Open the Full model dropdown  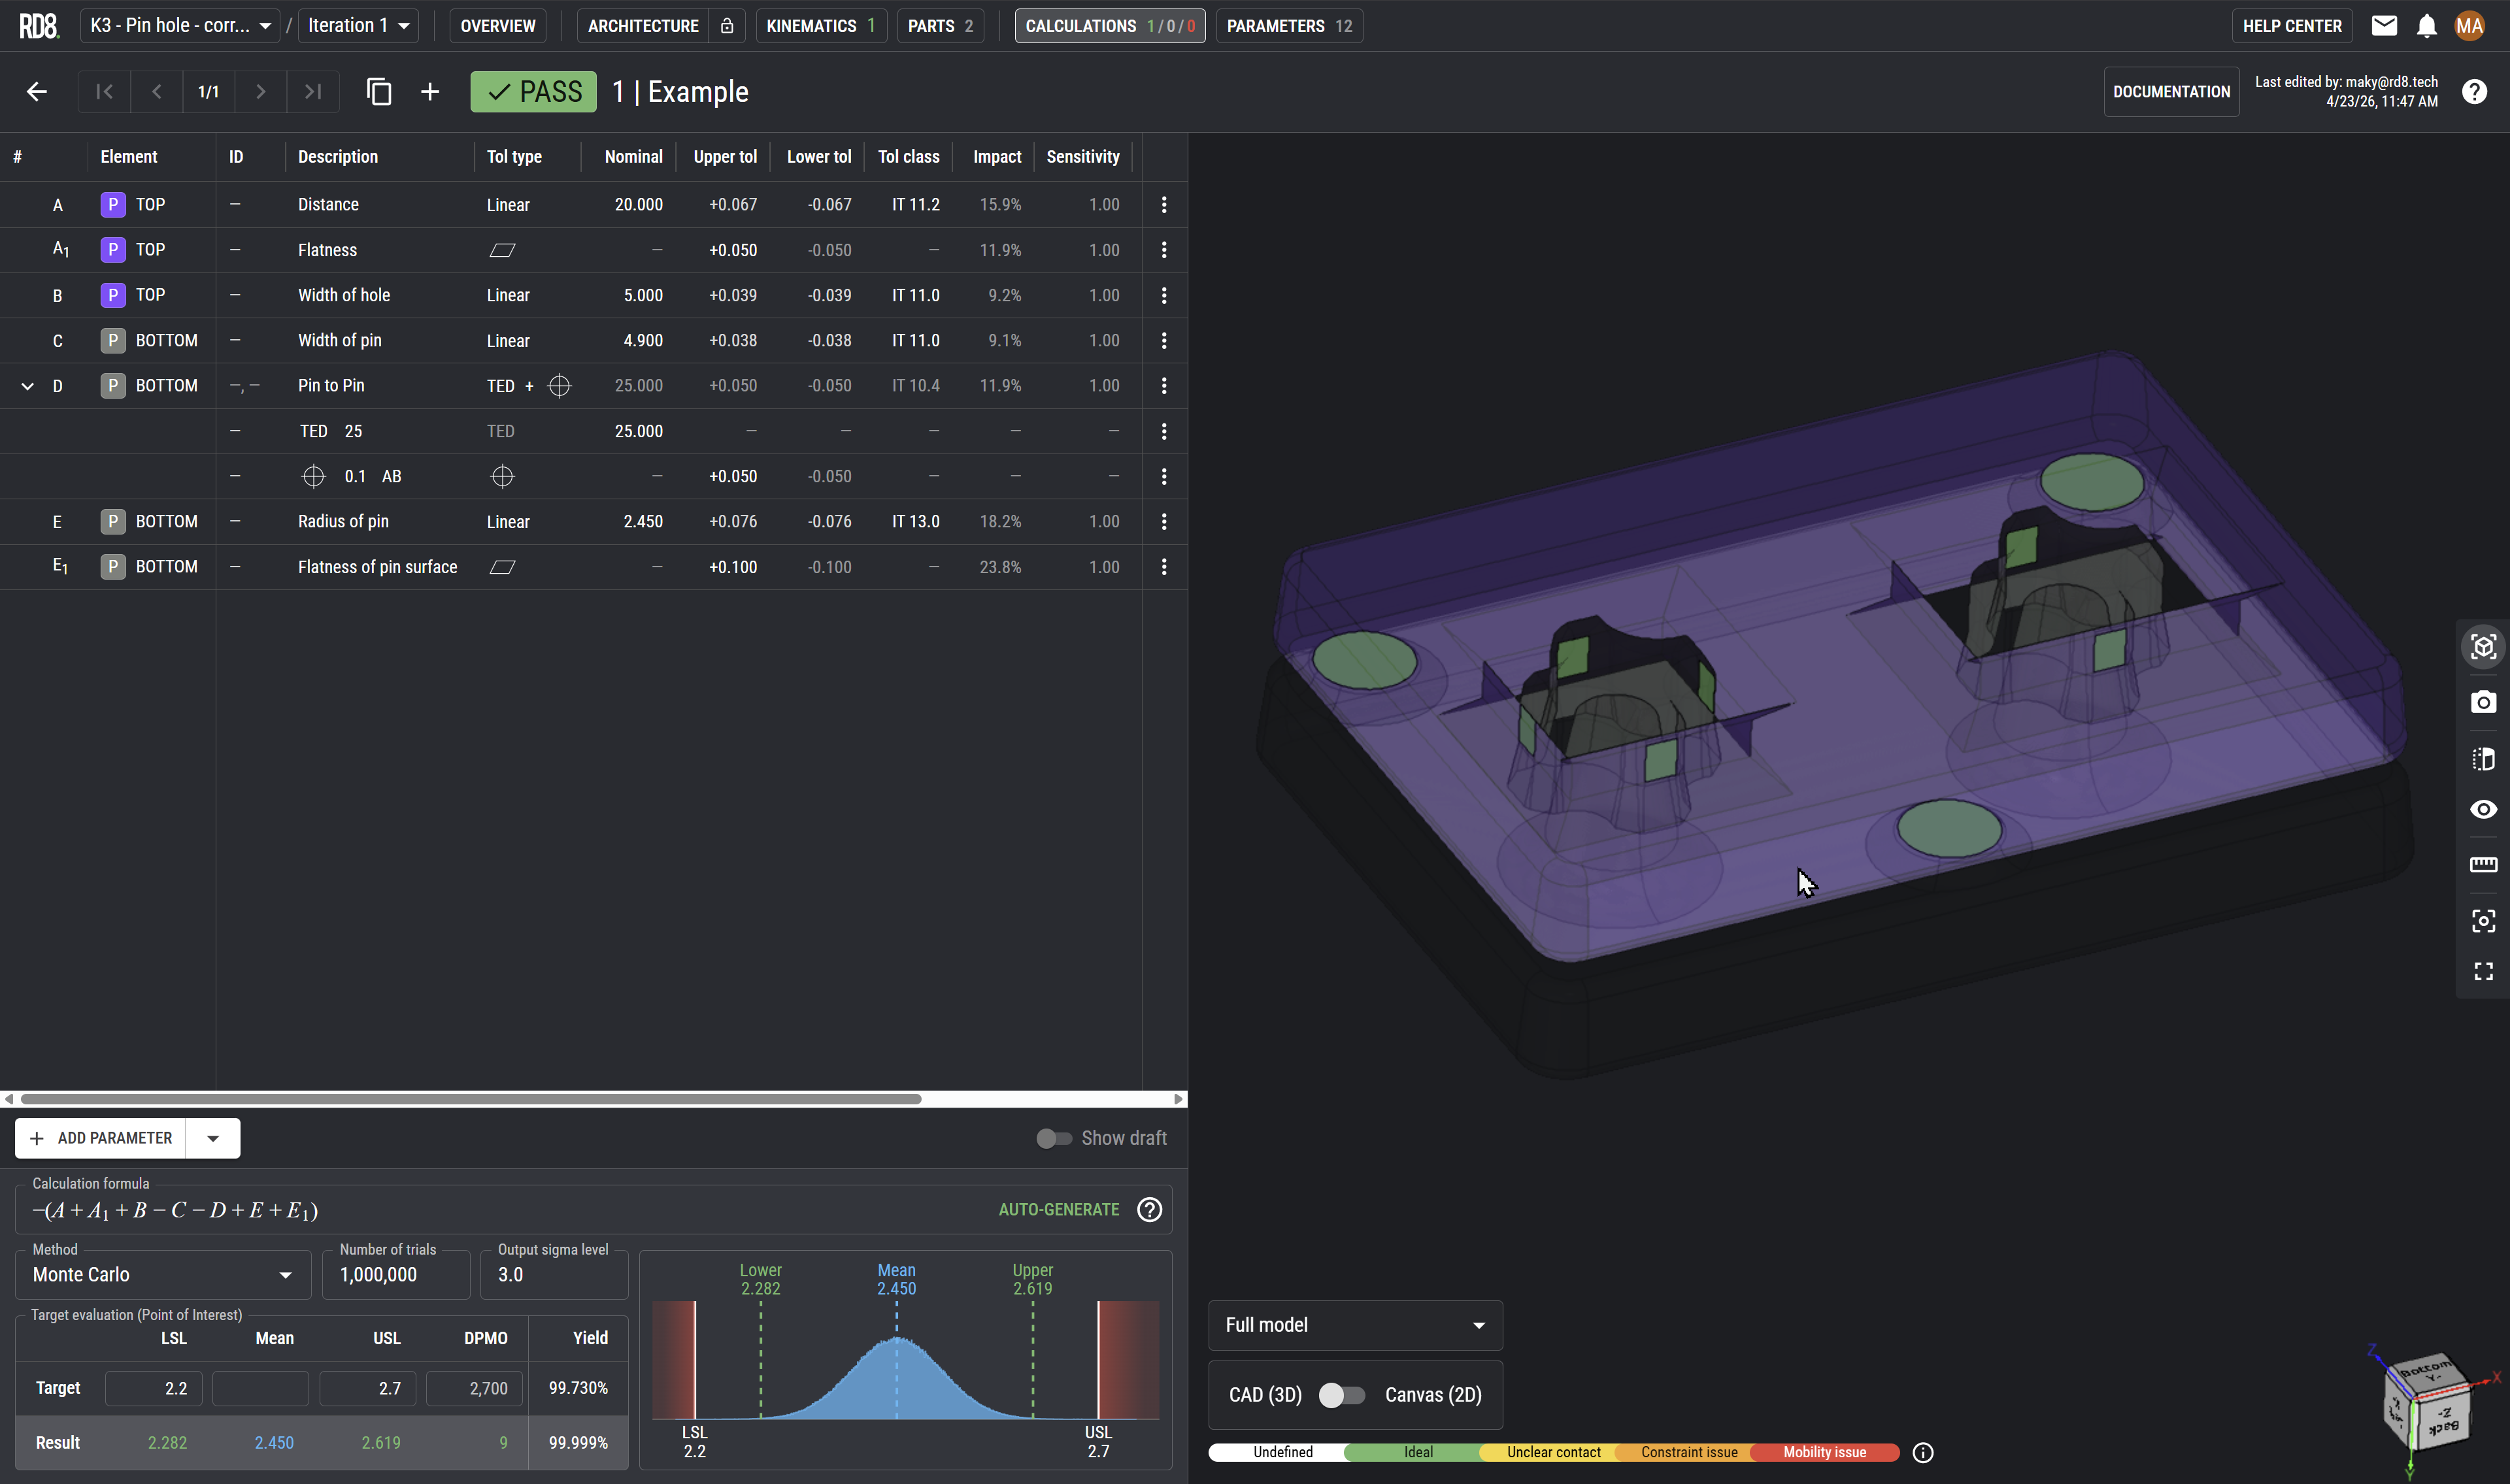click(1355, 1325)
